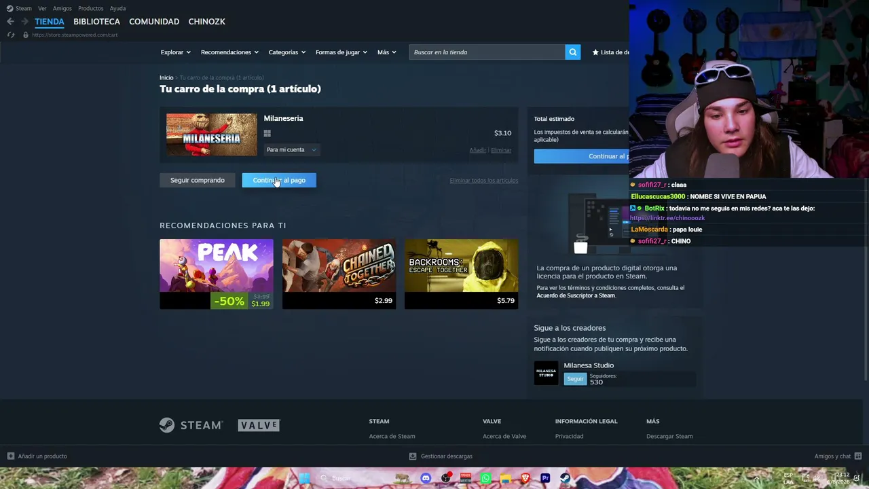Open the Ver menu
Viewport: 869px width, 489px height.
coord(43,8)
